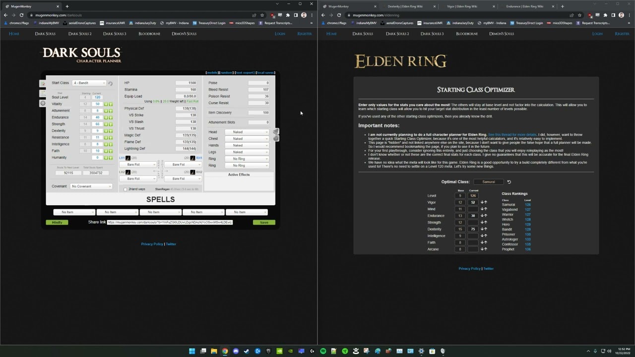Open Bloodborne menu in Dark Souls window
Screen dimensions: 635x357
point(149,34)
